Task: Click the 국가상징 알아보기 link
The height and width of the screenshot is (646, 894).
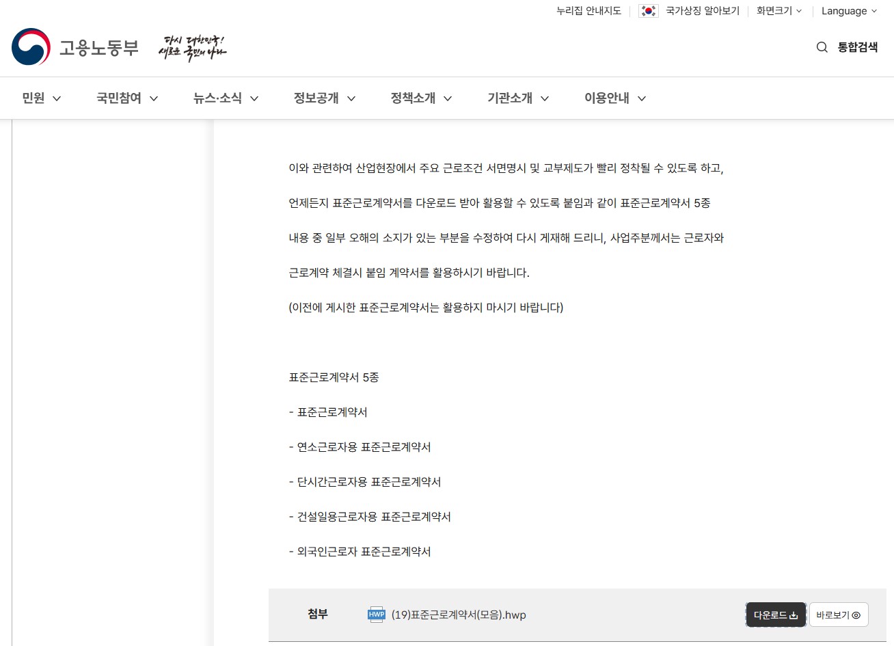Action: tap(702, 11)
